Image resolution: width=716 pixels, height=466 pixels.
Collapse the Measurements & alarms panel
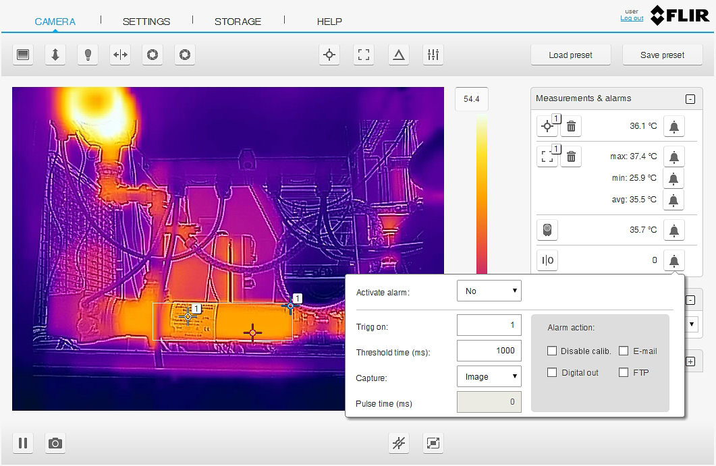[x=690, y=99]
